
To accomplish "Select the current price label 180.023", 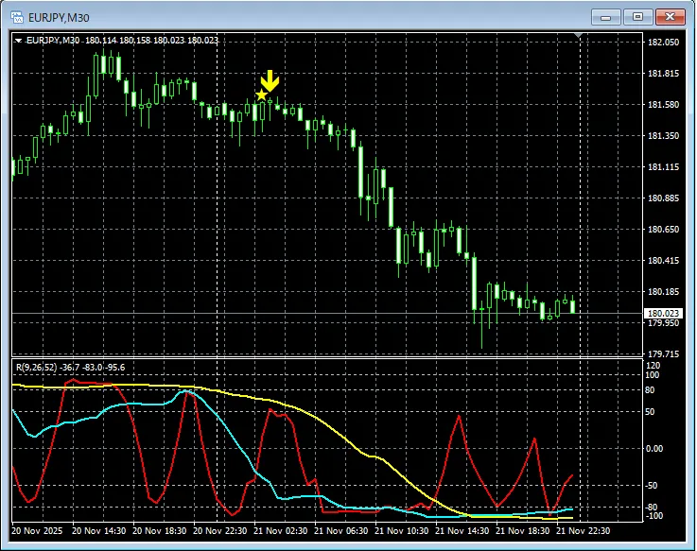I will 663,313.
